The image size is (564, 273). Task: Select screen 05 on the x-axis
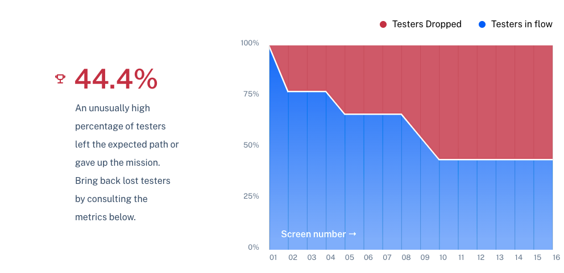[x=349, y=258]
